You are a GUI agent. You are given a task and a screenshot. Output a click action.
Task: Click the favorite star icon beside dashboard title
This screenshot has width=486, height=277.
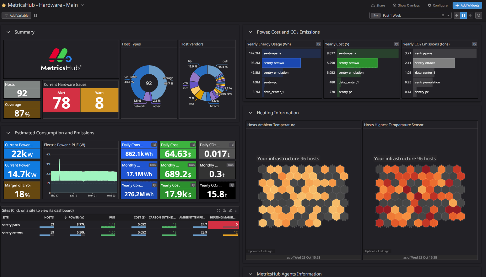click(4, 5)
